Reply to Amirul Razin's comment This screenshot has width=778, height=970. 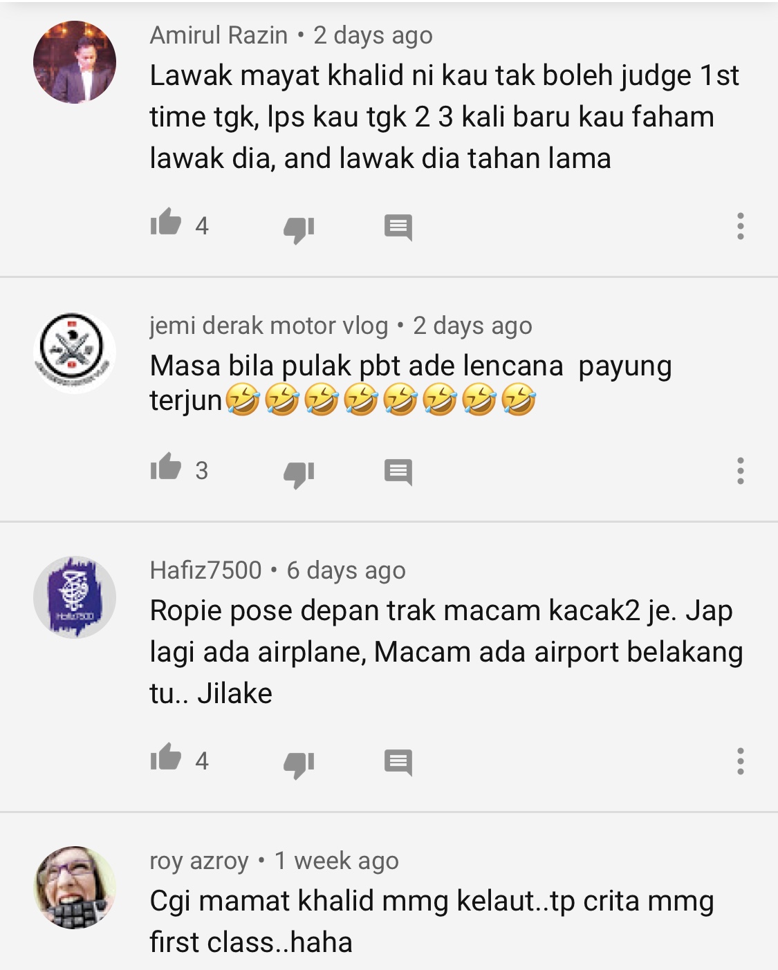click(x=398, y=227)
